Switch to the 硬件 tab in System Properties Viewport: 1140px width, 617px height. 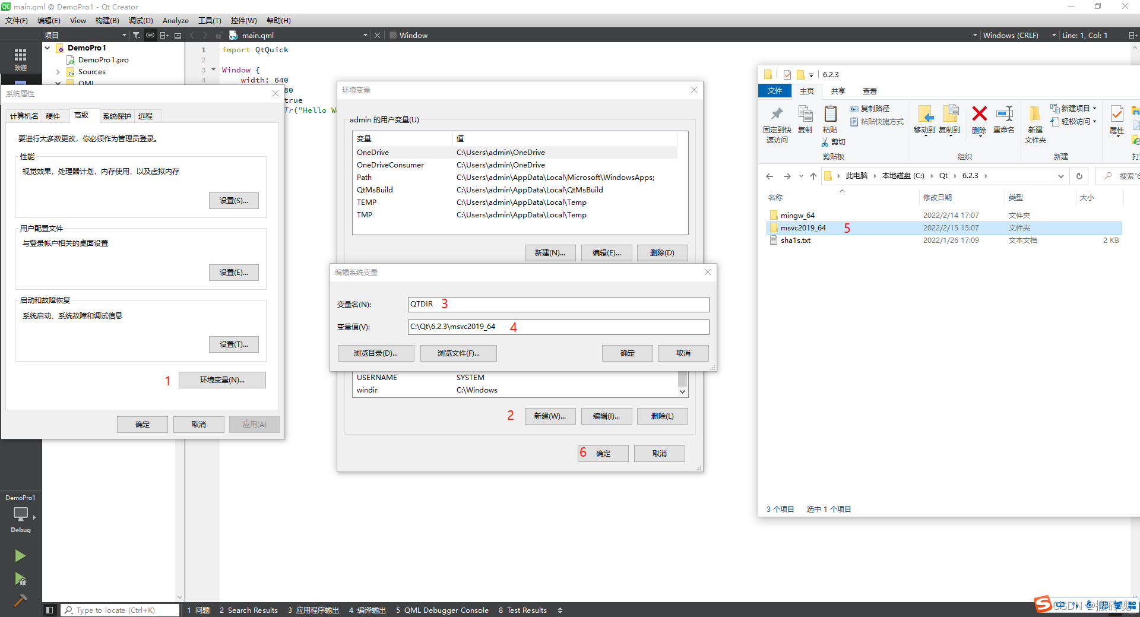53,116
